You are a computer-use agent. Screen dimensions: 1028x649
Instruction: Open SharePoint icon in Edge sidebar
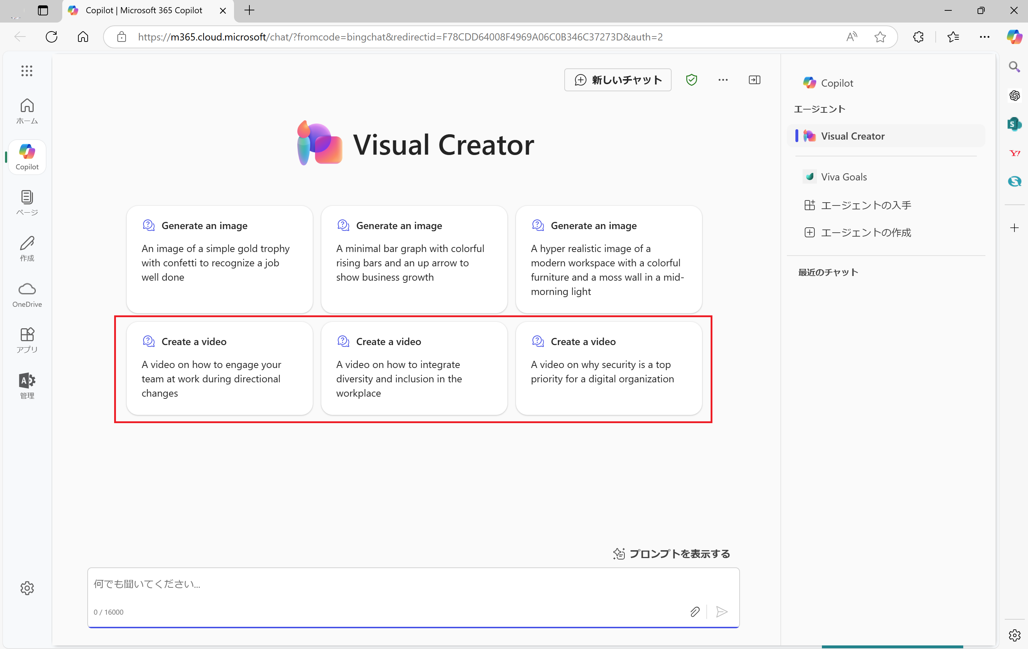coord(1014,124)
